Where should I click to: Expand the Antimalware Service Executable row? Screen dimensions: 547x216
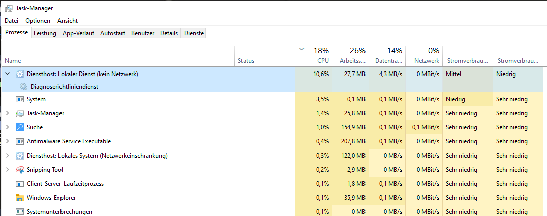[x=8, y=141]
